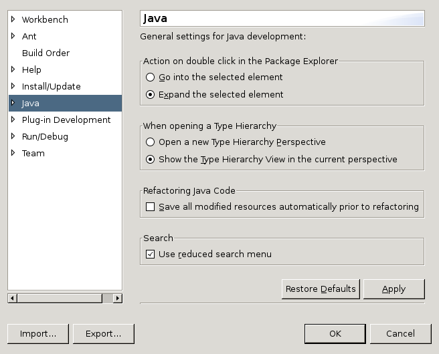This screenshot has width=439, height=354.
Task: Click the Restore Defaults button
Action: pos(321,289)
